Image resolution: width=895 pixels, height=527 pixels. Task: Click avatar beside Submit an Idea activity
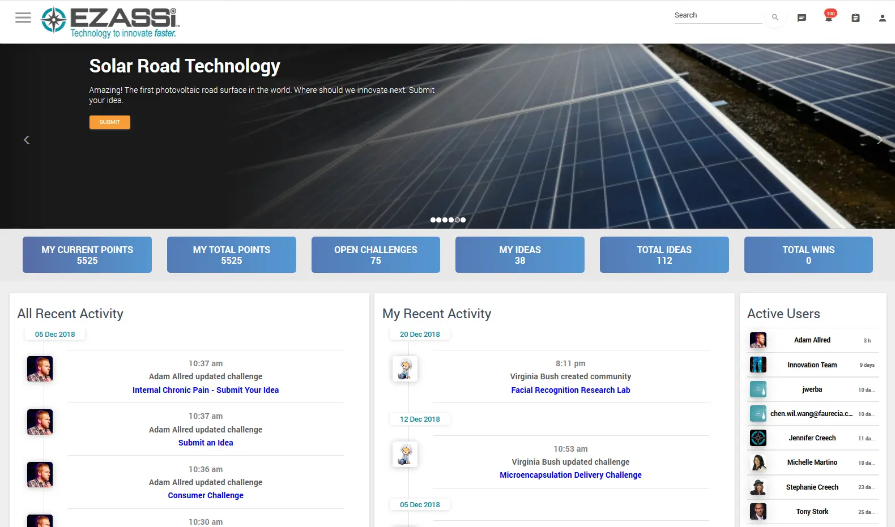pos(40,422)
